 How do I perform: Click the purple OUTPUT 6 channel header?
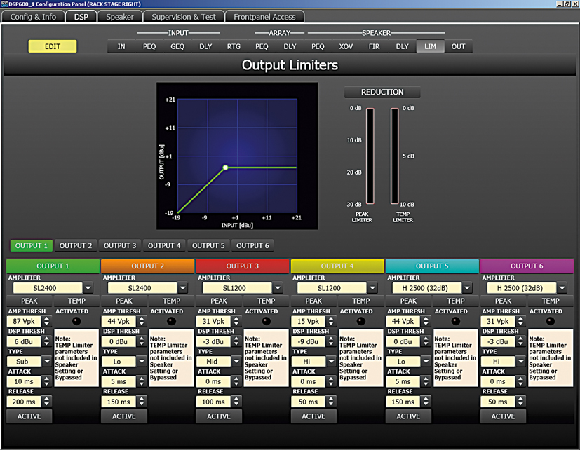(x=527, y=266)
